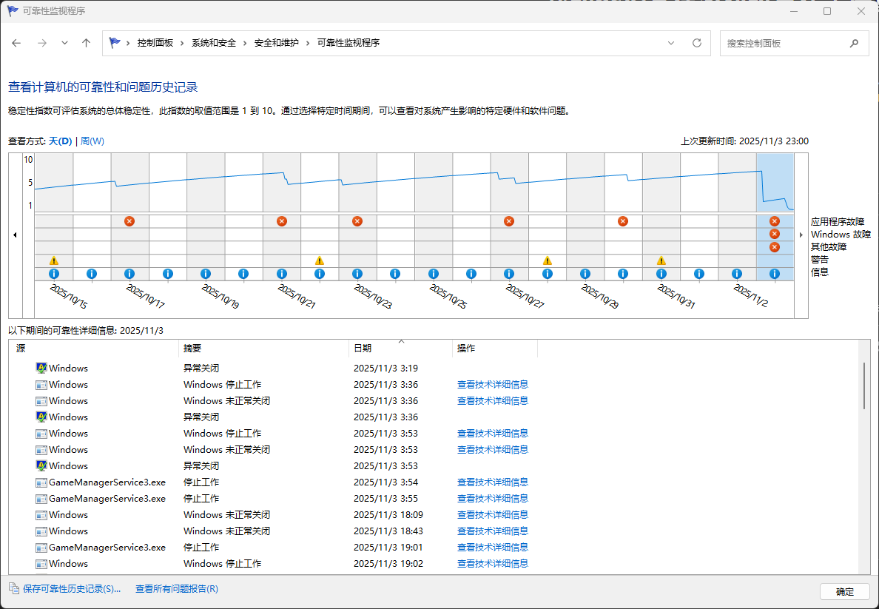Viewport: 879px width, 609px height.
Task: Click the application failure icon on 2025/10/27
Action: [509, 221]
